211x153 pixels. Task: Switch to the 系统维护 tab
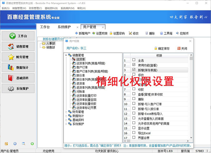click(x=64, y=27)
